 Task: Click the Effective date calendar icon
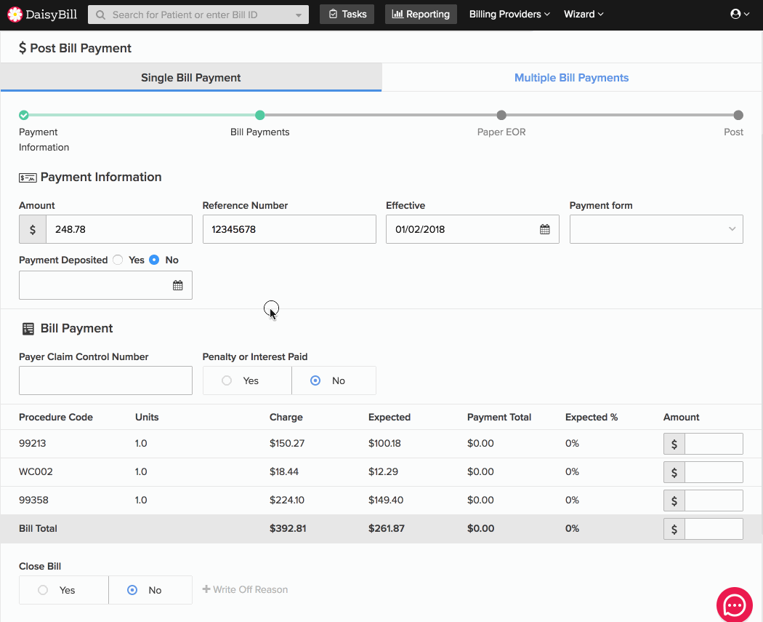coord(544,229)
